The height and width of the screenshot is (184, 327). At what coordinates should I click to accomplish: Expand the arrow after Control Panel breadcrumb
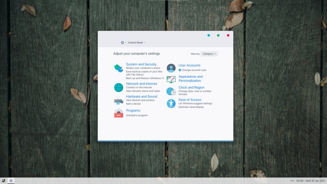[145, 43]
